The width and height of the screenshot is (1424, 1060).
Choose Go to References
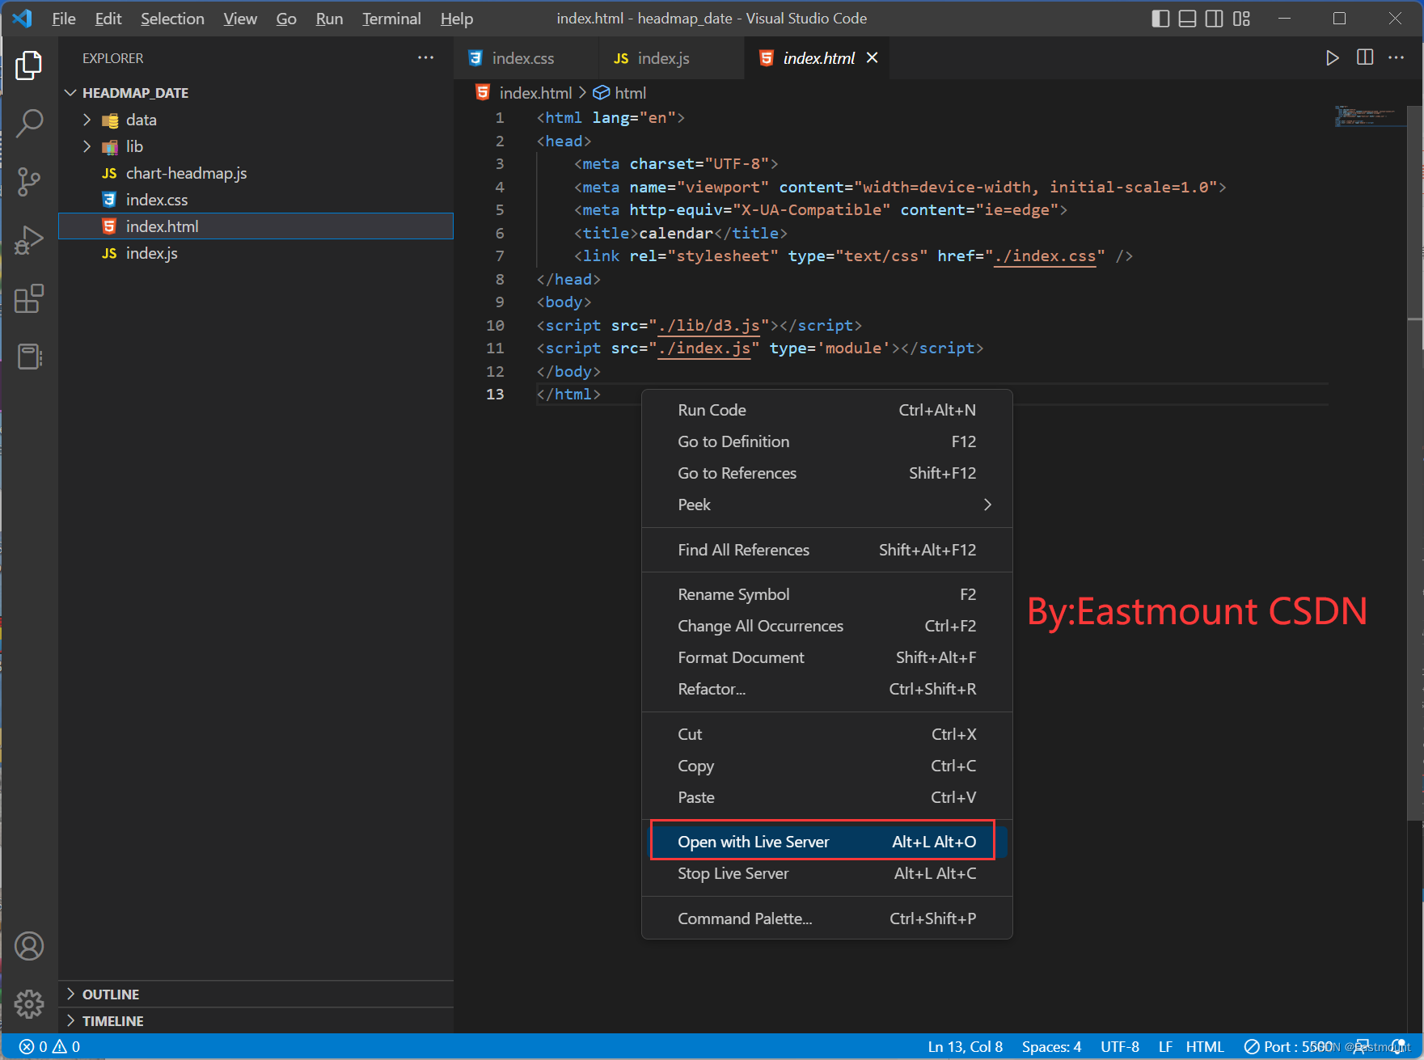pyautogui.click(x=827, y=473)
